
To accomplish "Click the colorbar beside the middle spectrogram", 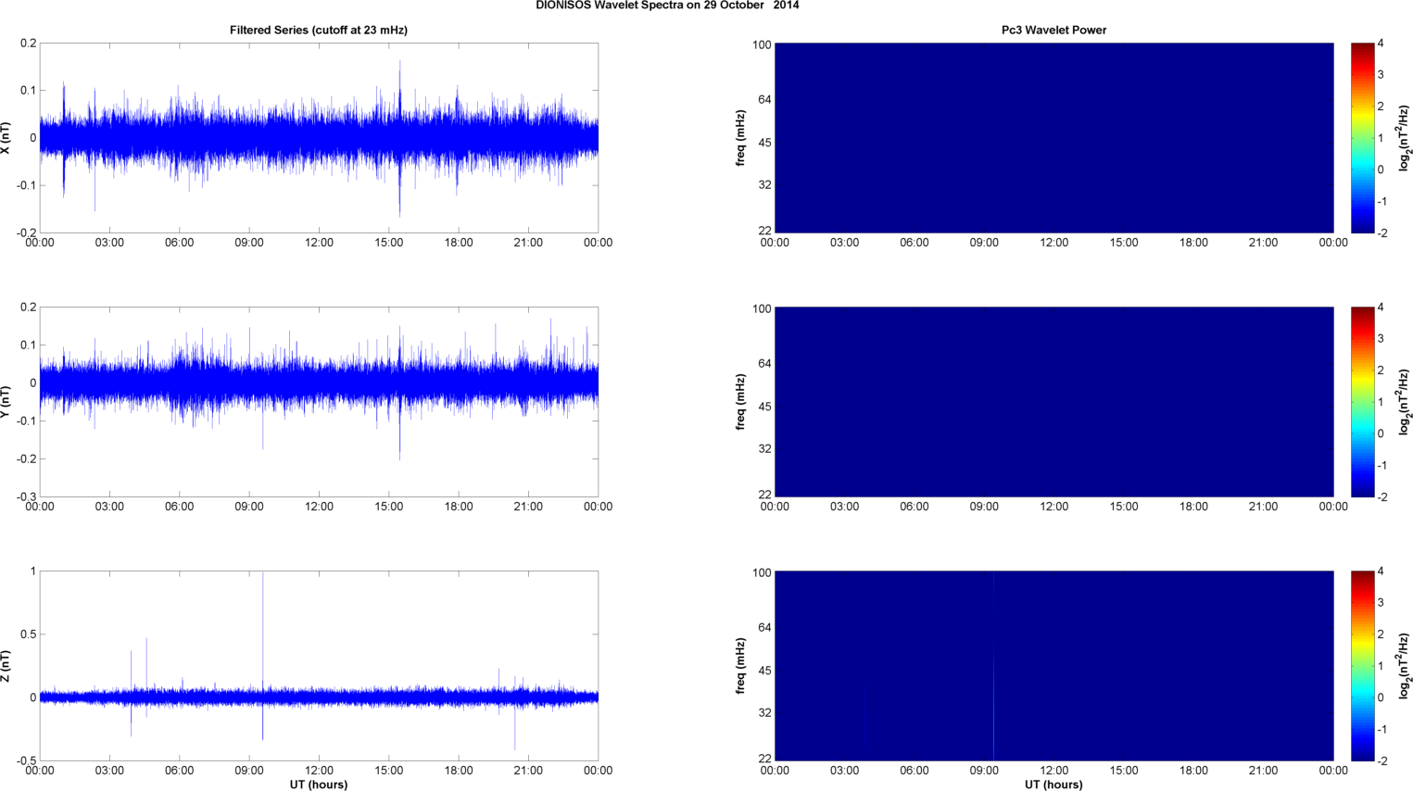I will pyautogui.click(x=1362, y=402).
